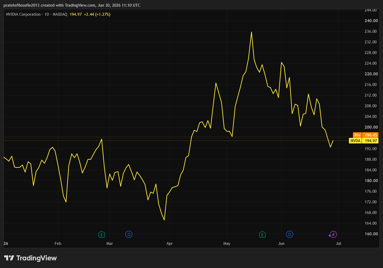Click the NASDAQ exchange label
Screen dimensions: 383x268
tap(60, 14)
